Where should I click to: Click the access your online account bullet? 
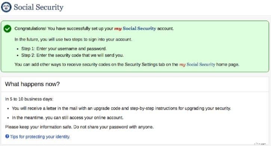(x=68, y=118)
